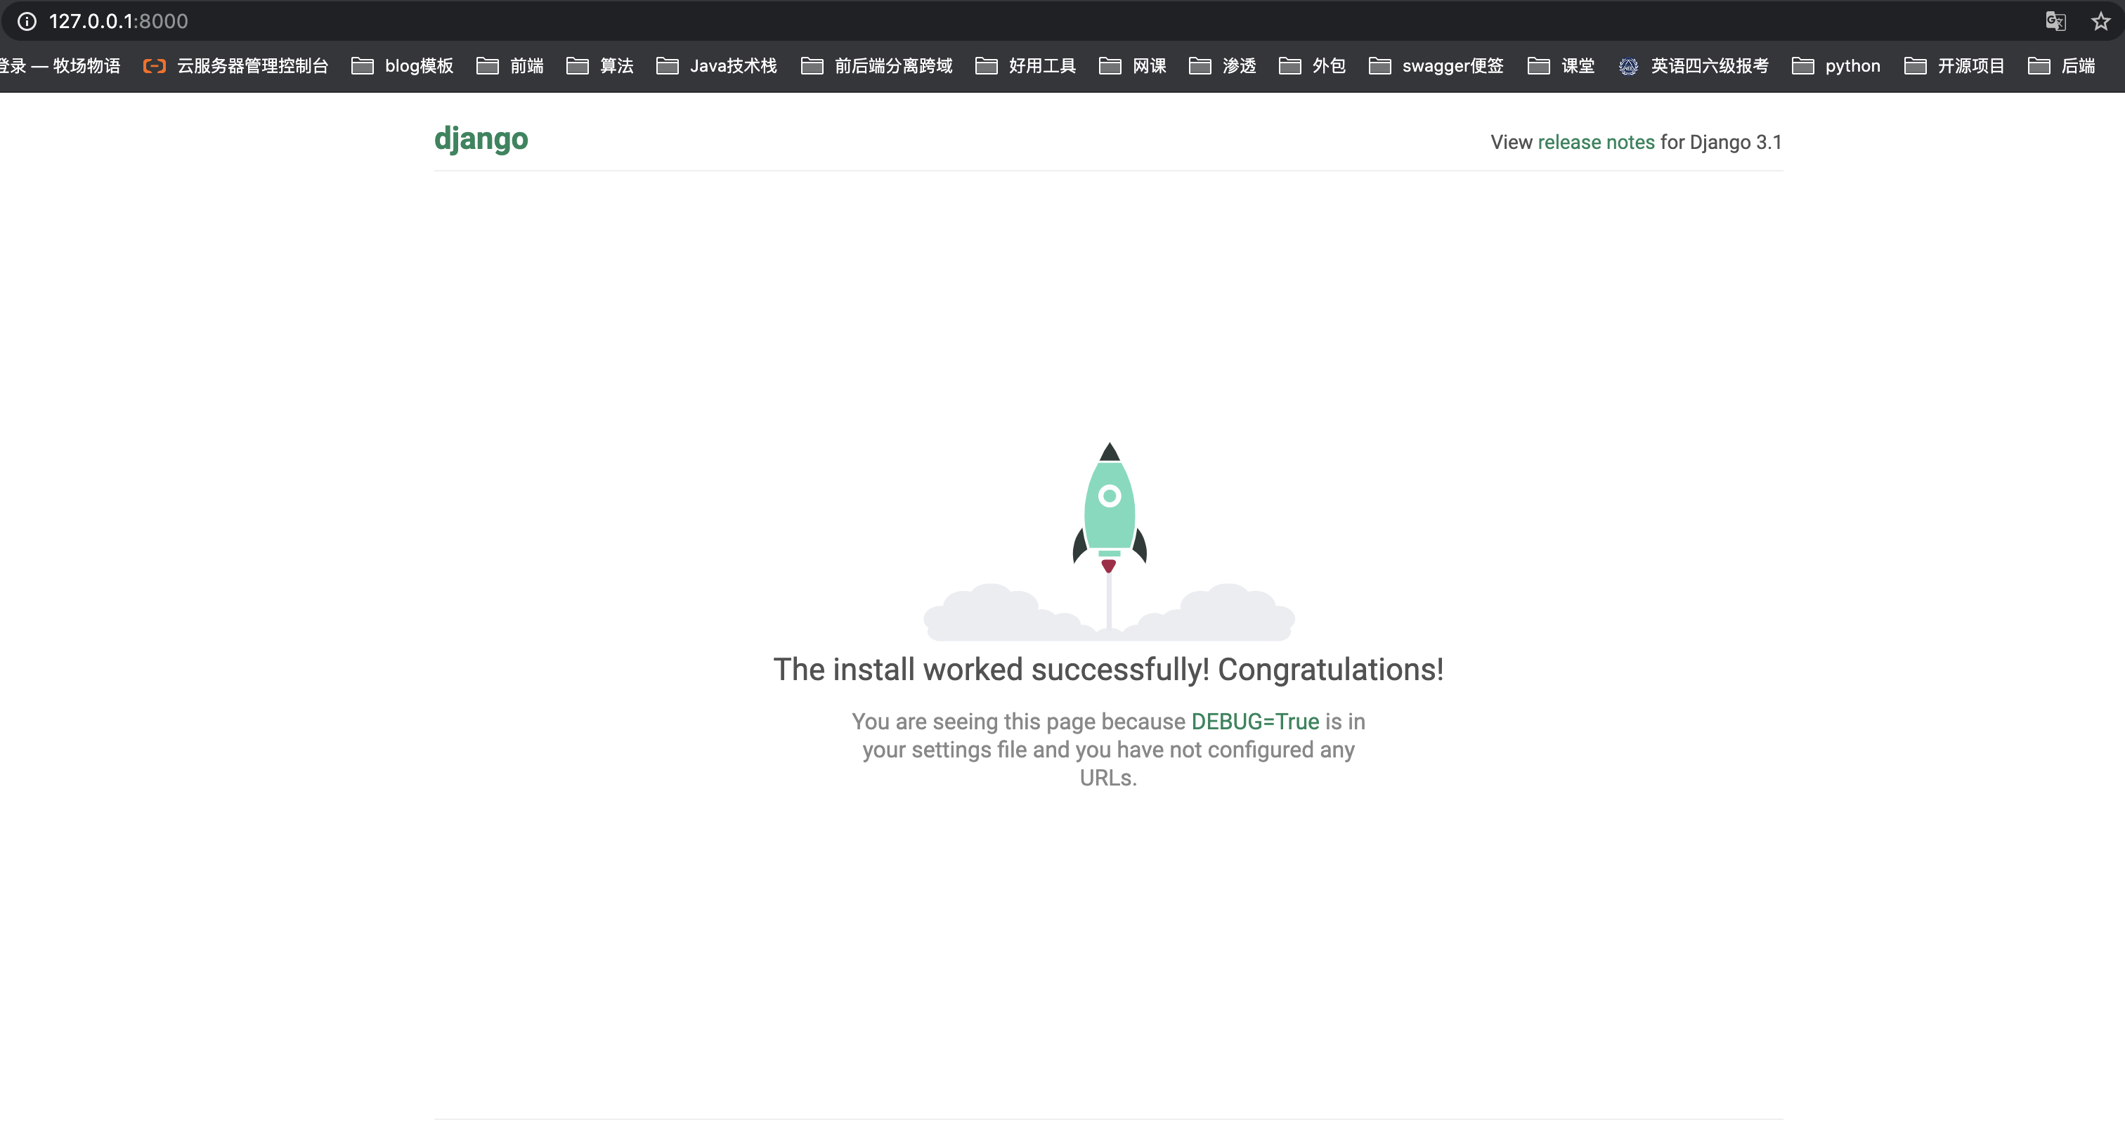
Task: Click the site information icon in address bar
Action: [x=27, y=22]
